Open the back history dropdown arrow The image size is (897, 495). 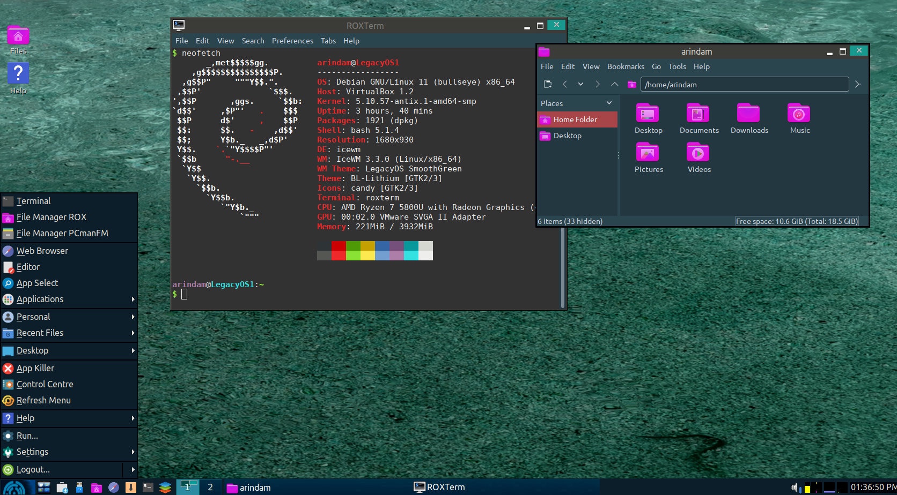(x=580, y=84)
